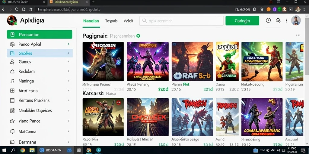Open the Aluoidinto Seago game thumbnail
Image resolution: width=309 pixels, height=154 pixels.
point(192,117)
